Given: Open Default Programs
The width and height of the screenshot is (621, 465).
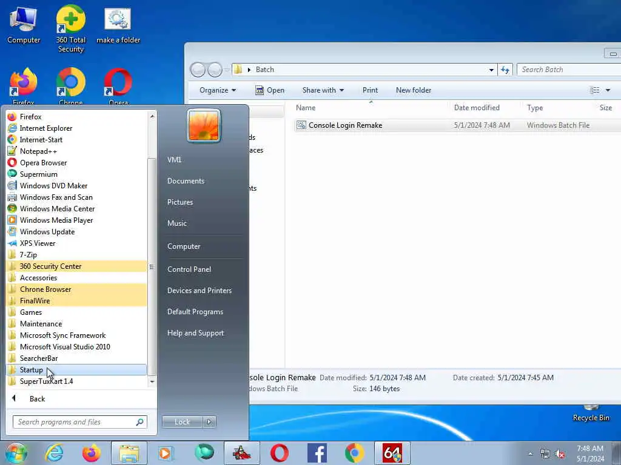Looking at the screenshot, I should point(195,312).
